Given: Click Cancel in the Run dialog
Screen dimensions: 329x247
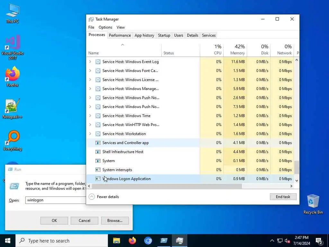Looking at the screenshot, I should [x=84, y=221].
